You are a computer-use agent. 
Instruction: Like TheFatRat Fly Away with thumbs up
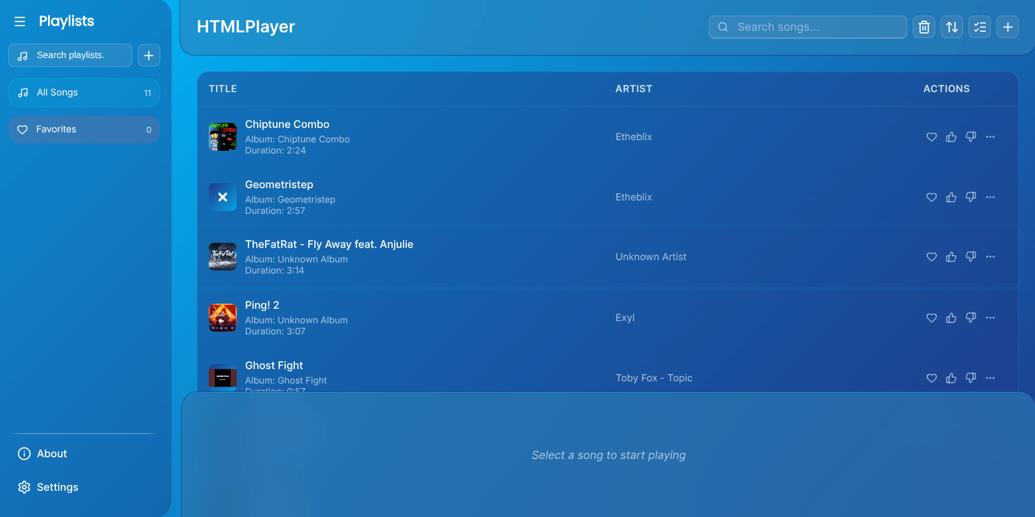click(x=951, y=257)
